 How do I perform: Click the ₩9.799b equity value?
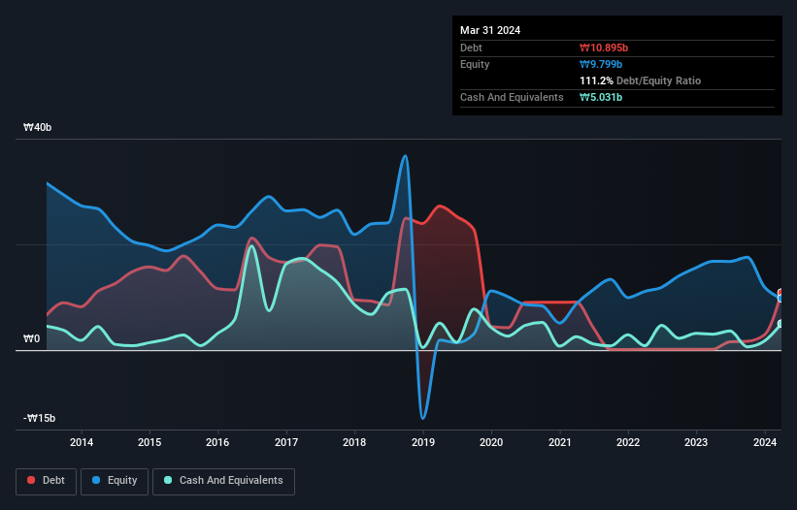point(601,64)
